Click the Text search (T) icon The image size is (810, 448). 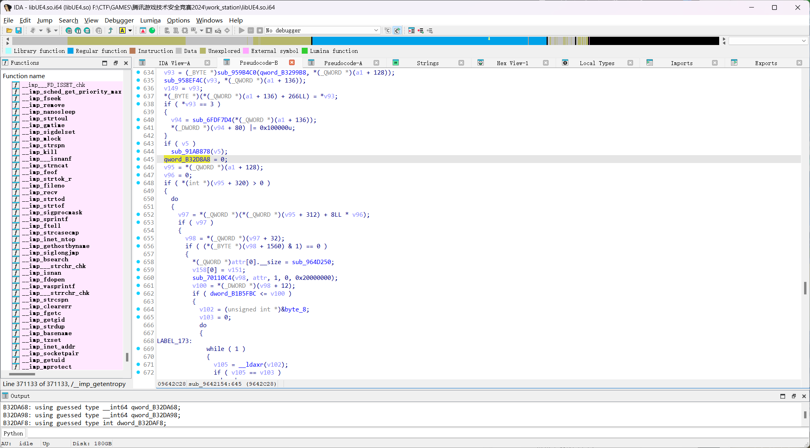coord(78,30)
